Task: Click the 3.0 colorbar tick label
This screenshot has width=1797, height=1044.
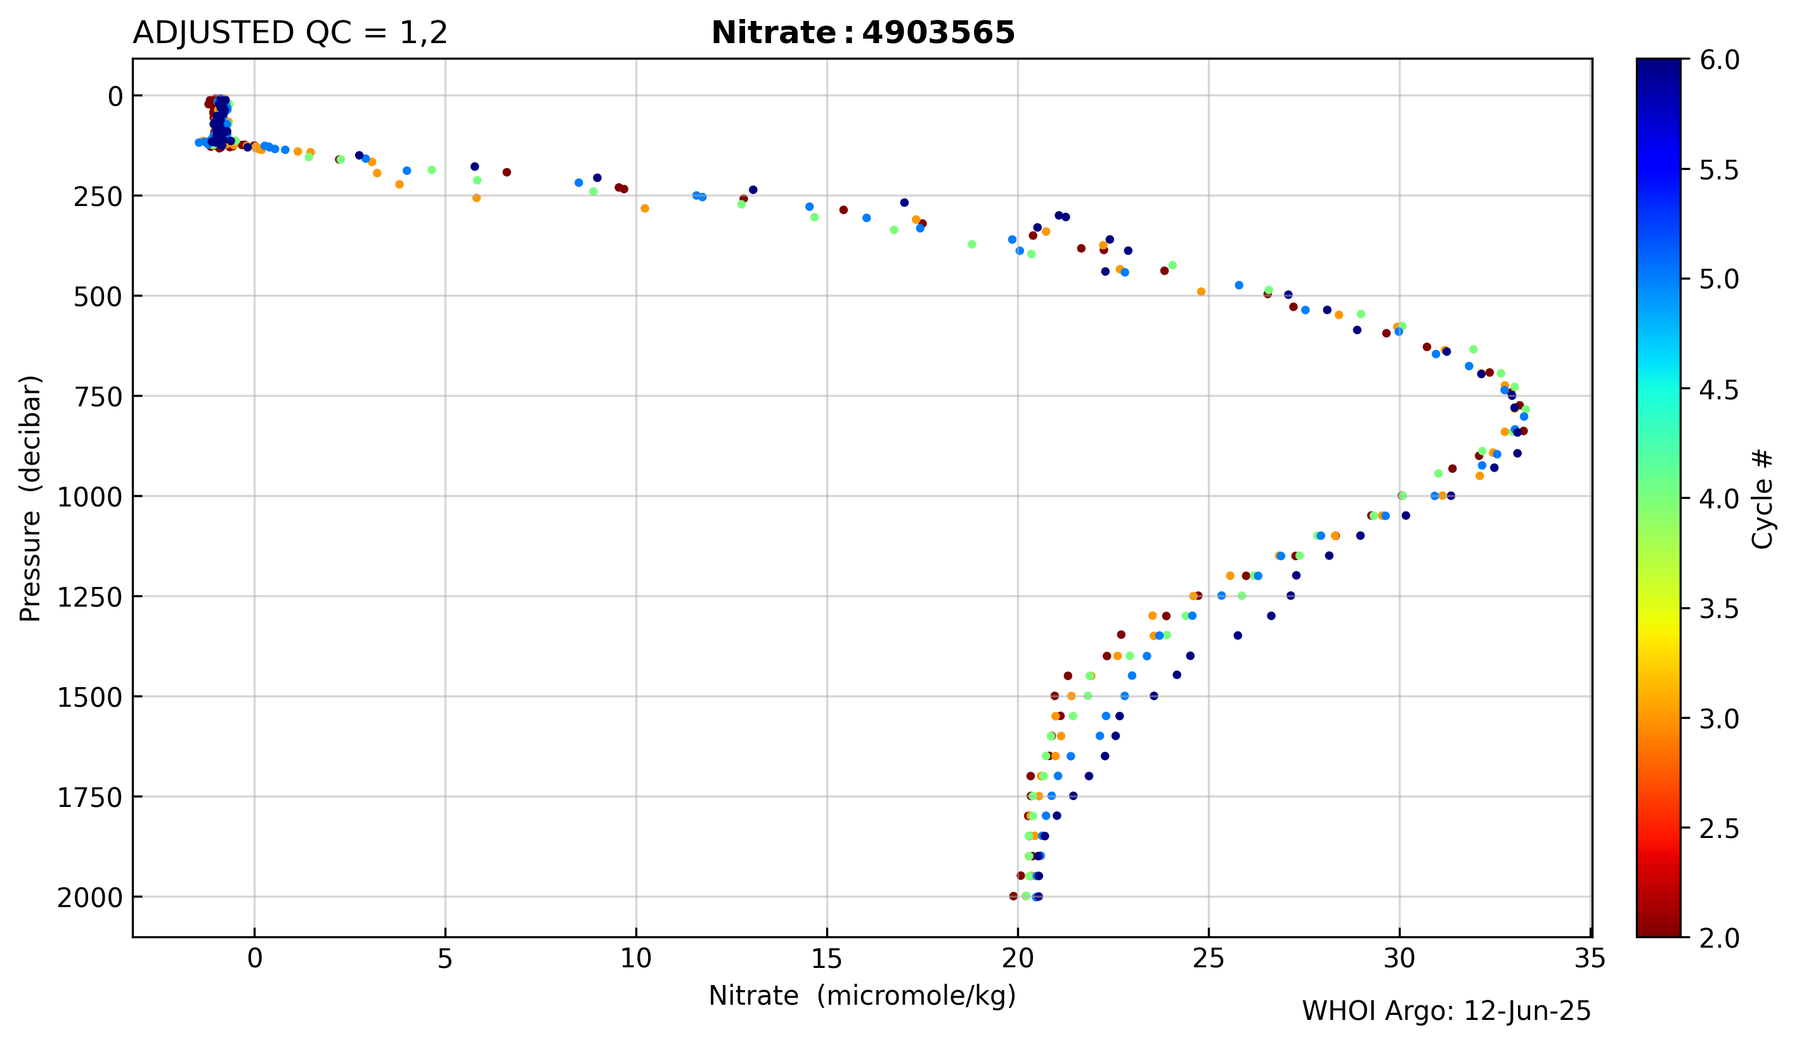Action: point(1719,719)
